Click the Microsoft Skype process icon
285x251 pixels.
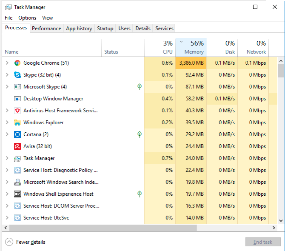click(x=17, y=87)
